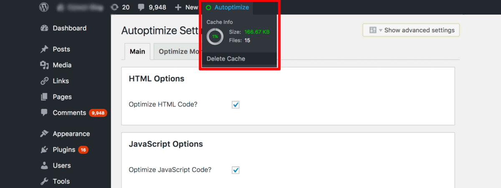Open Users in the sidebar
The width and height of the screenshot is (501, 188).
coord(62,165)
